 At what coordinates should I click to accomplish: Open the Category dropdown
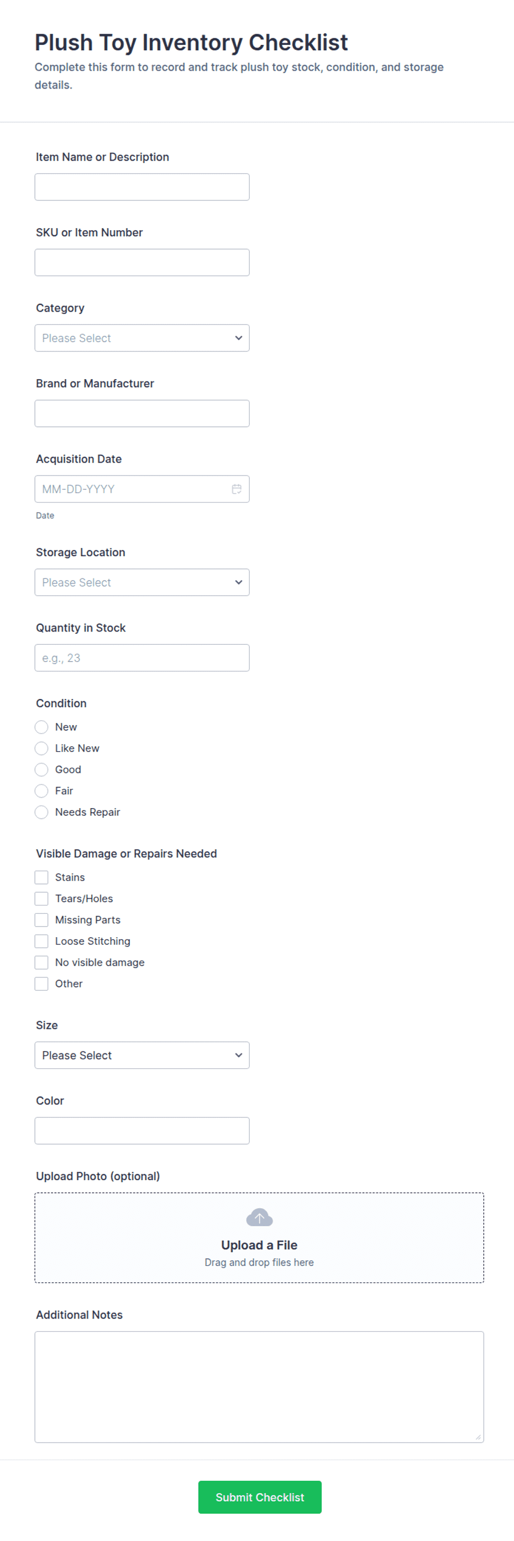tap(142, 338)
